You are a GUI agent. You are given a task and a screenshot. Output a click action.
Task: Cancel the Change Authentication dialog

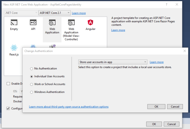pos(175,106)
